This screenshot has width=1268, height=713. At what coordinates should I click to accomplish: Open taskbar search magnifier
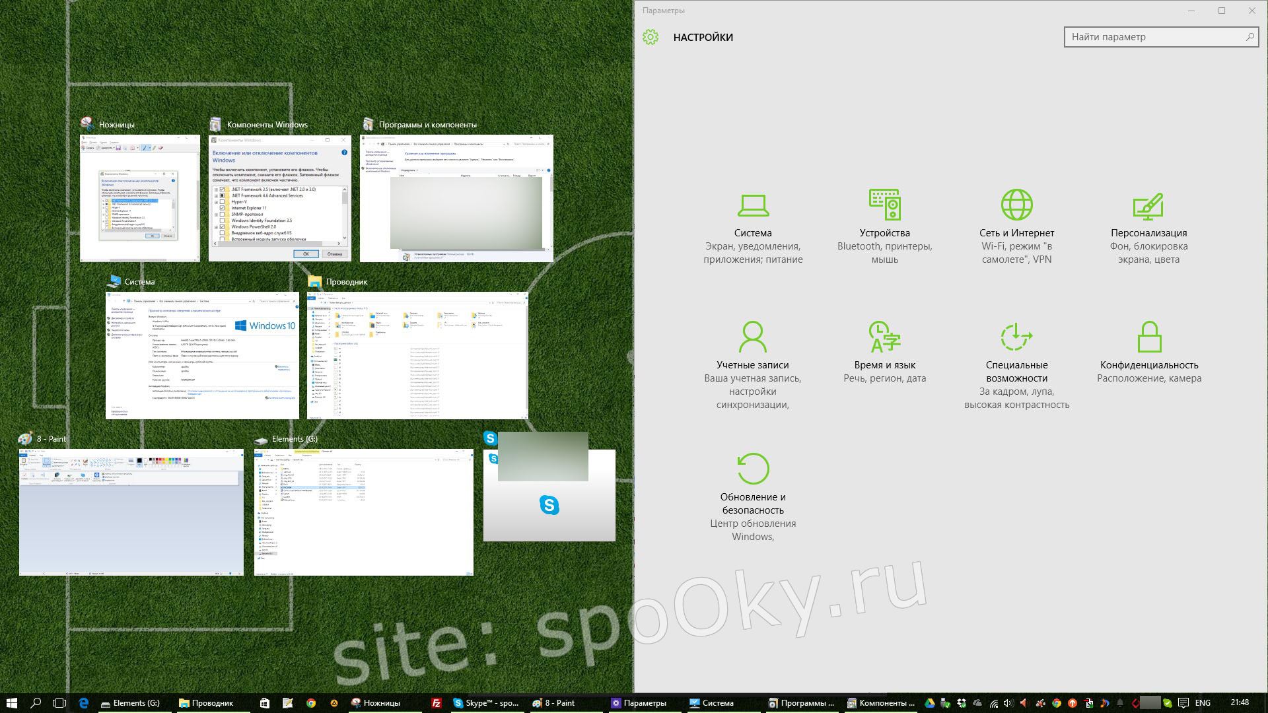(36, 703)
